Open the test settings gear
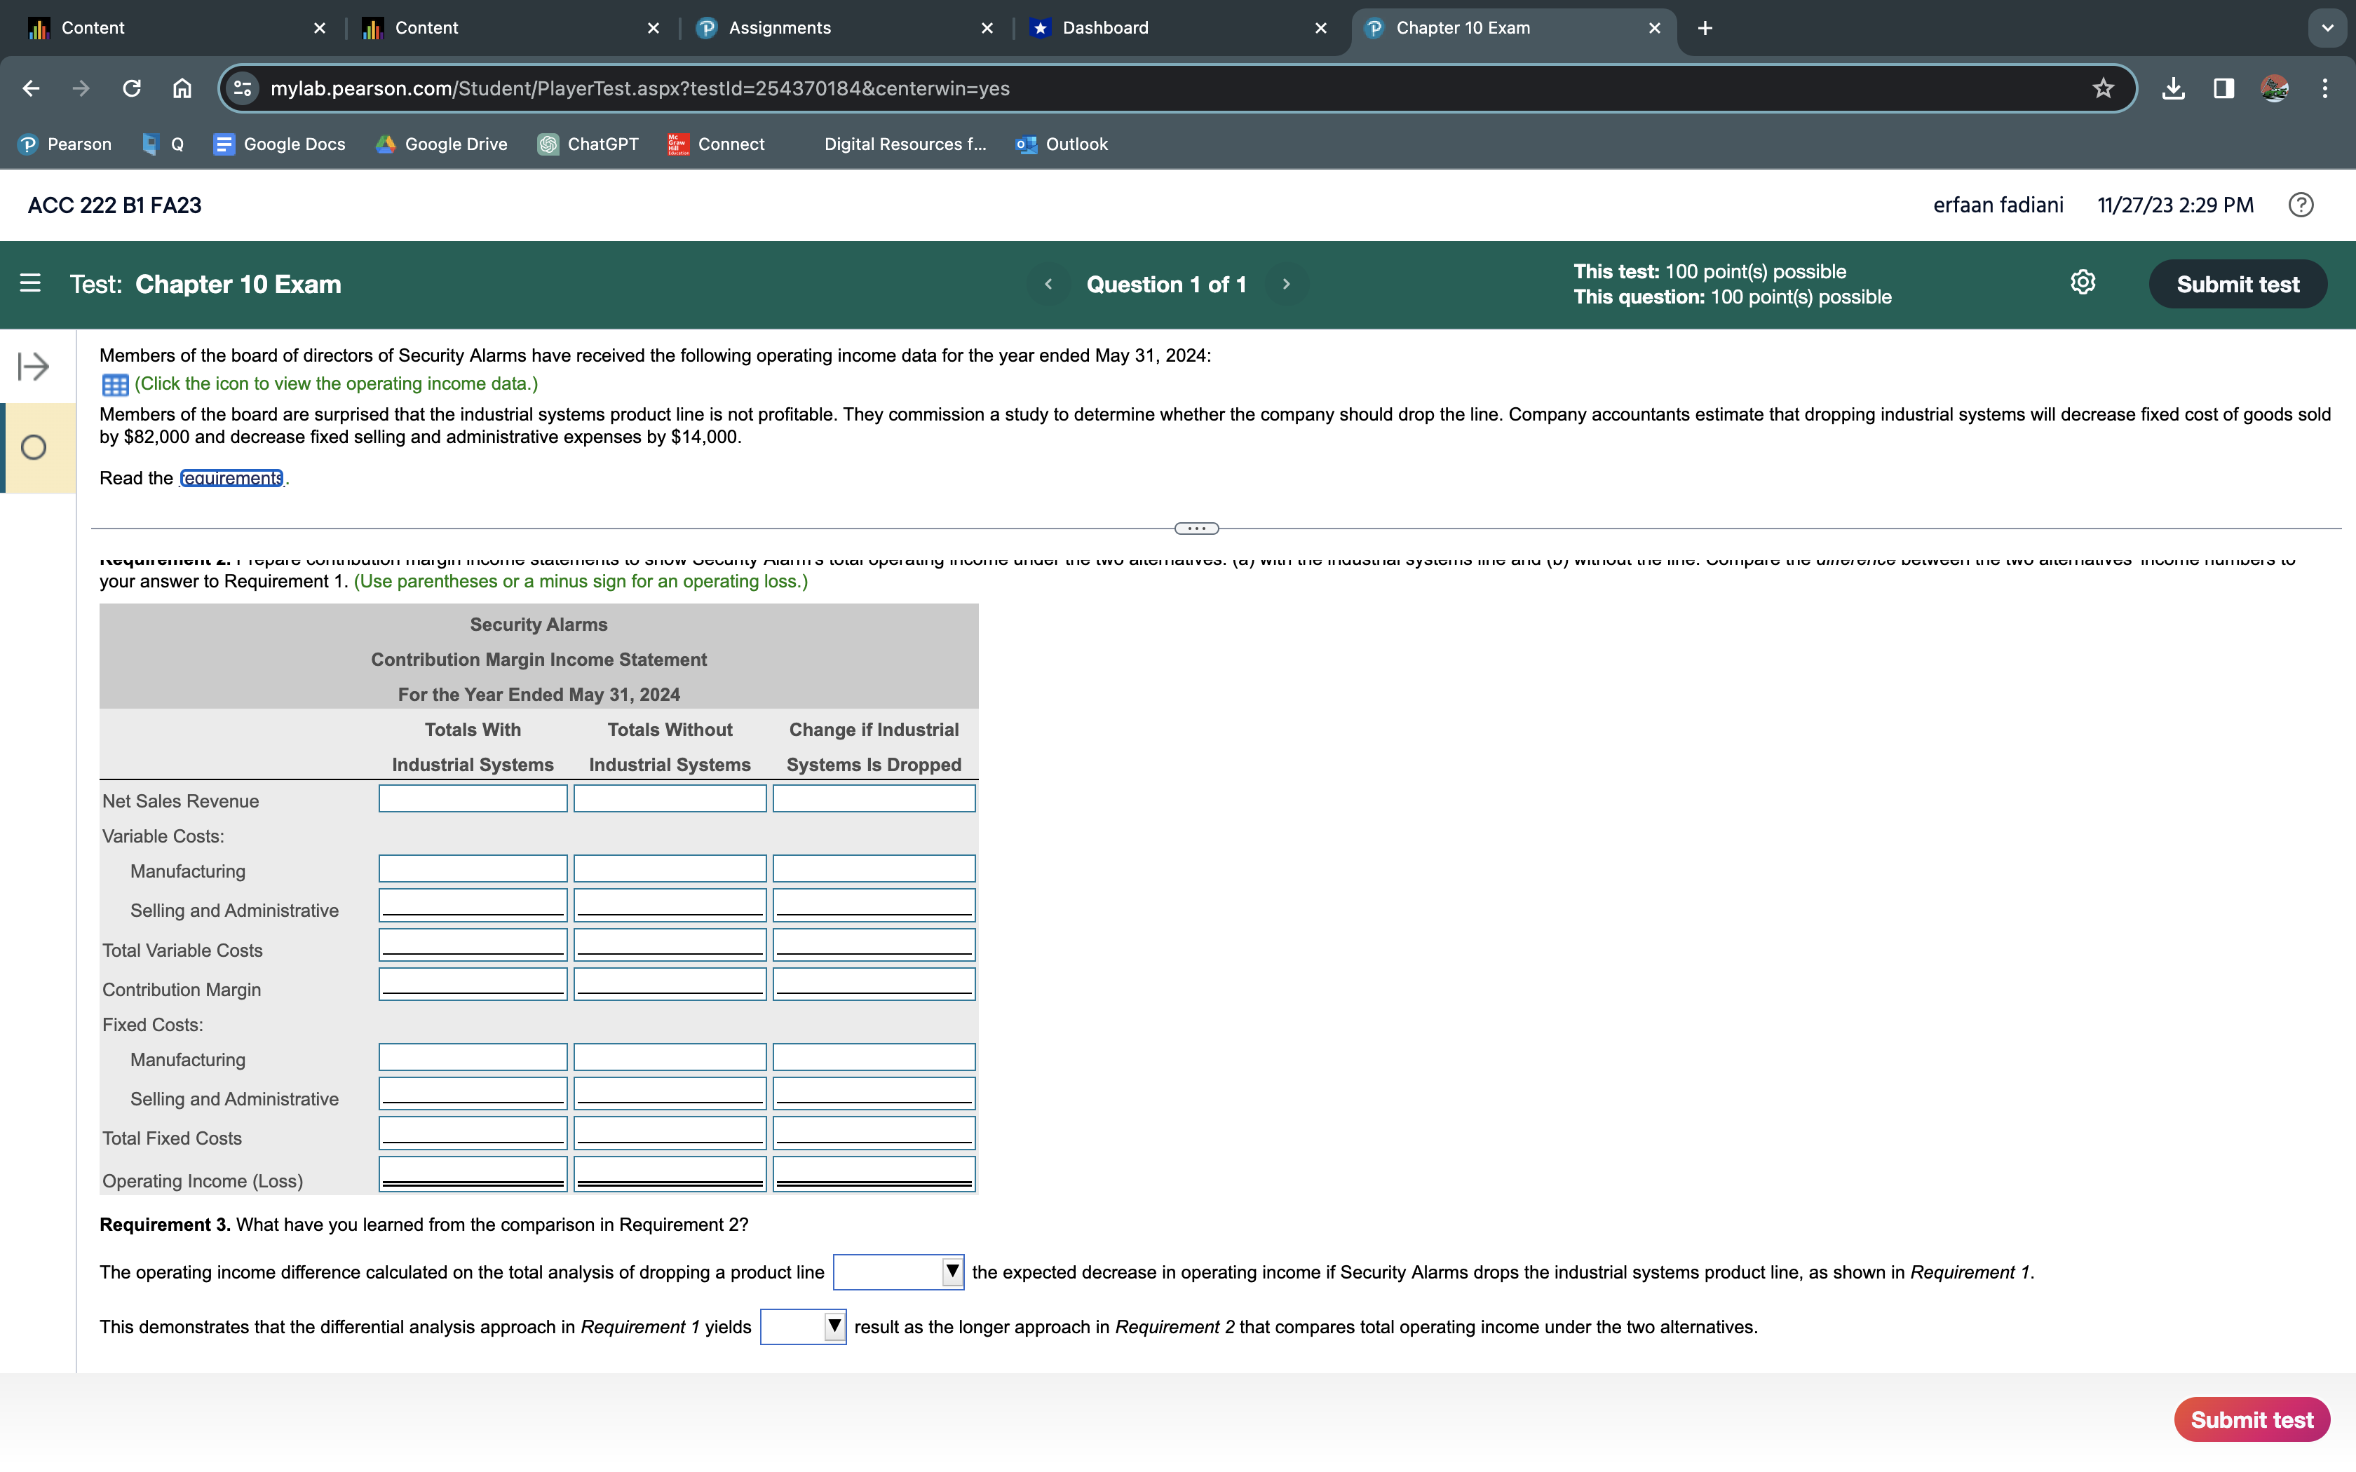 [2083, 283]
